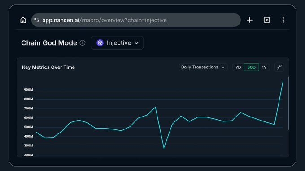Open site settings icon in address bar
Viewport: 305px width, 171px height.
[37, 20]
